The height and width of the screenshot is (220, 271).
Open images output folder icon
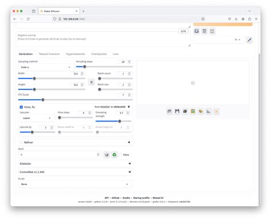pyautogui.click(x=169, y=111)
